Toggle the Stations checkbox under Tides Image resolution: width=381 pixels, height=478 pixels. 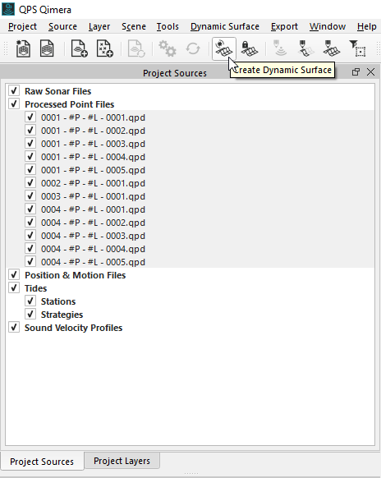[x=30, y=301]
